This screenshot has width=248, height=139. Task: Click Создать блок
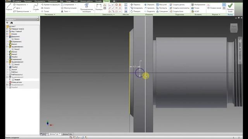click(x=176, y=11)
